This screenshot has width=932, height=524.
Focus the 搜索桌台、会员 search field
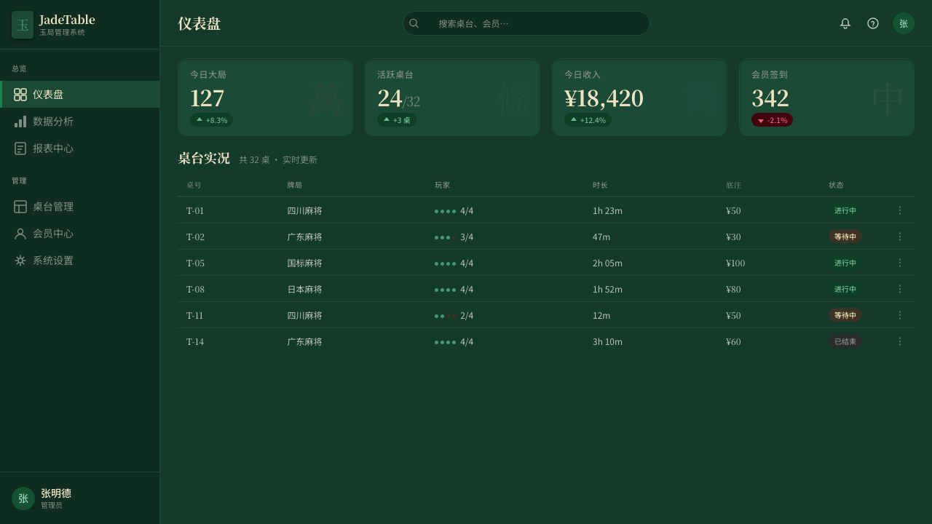pyautogui.click(x=526, y=23)
